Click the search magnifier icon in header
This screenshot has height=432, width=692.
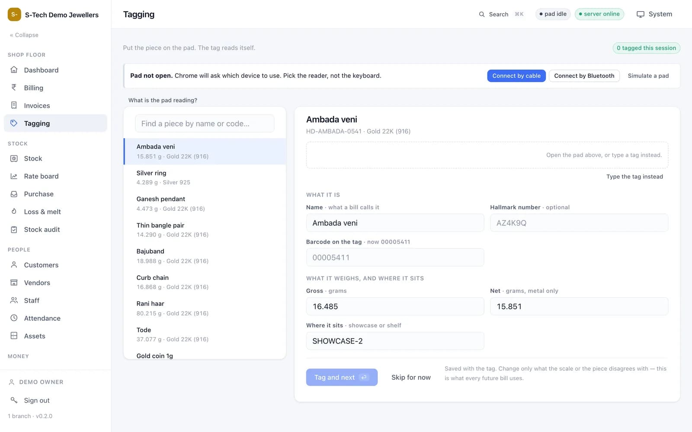click(482, 14)
